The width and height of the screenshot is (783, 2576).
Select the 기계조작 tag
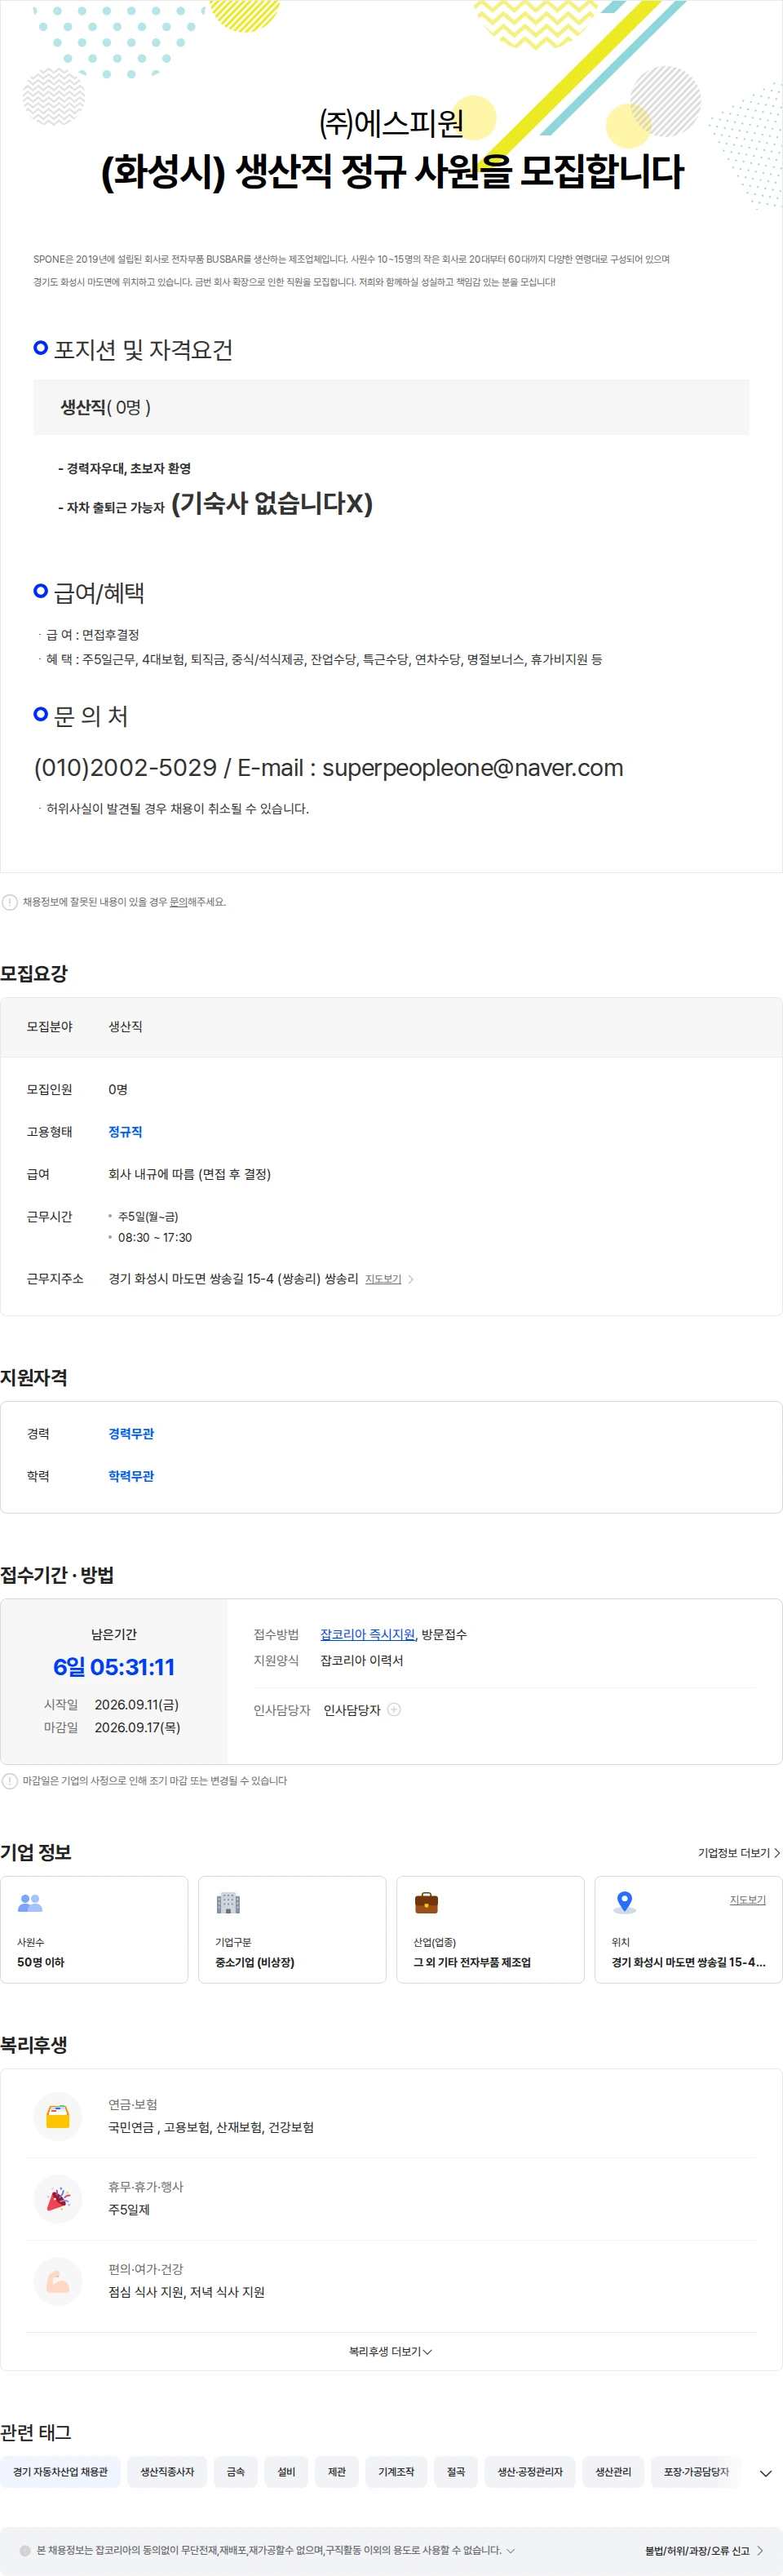[x=396, y=2471]
